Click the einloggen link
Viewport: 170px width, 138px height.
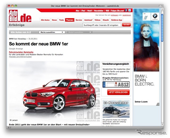(x=114, y=15)
